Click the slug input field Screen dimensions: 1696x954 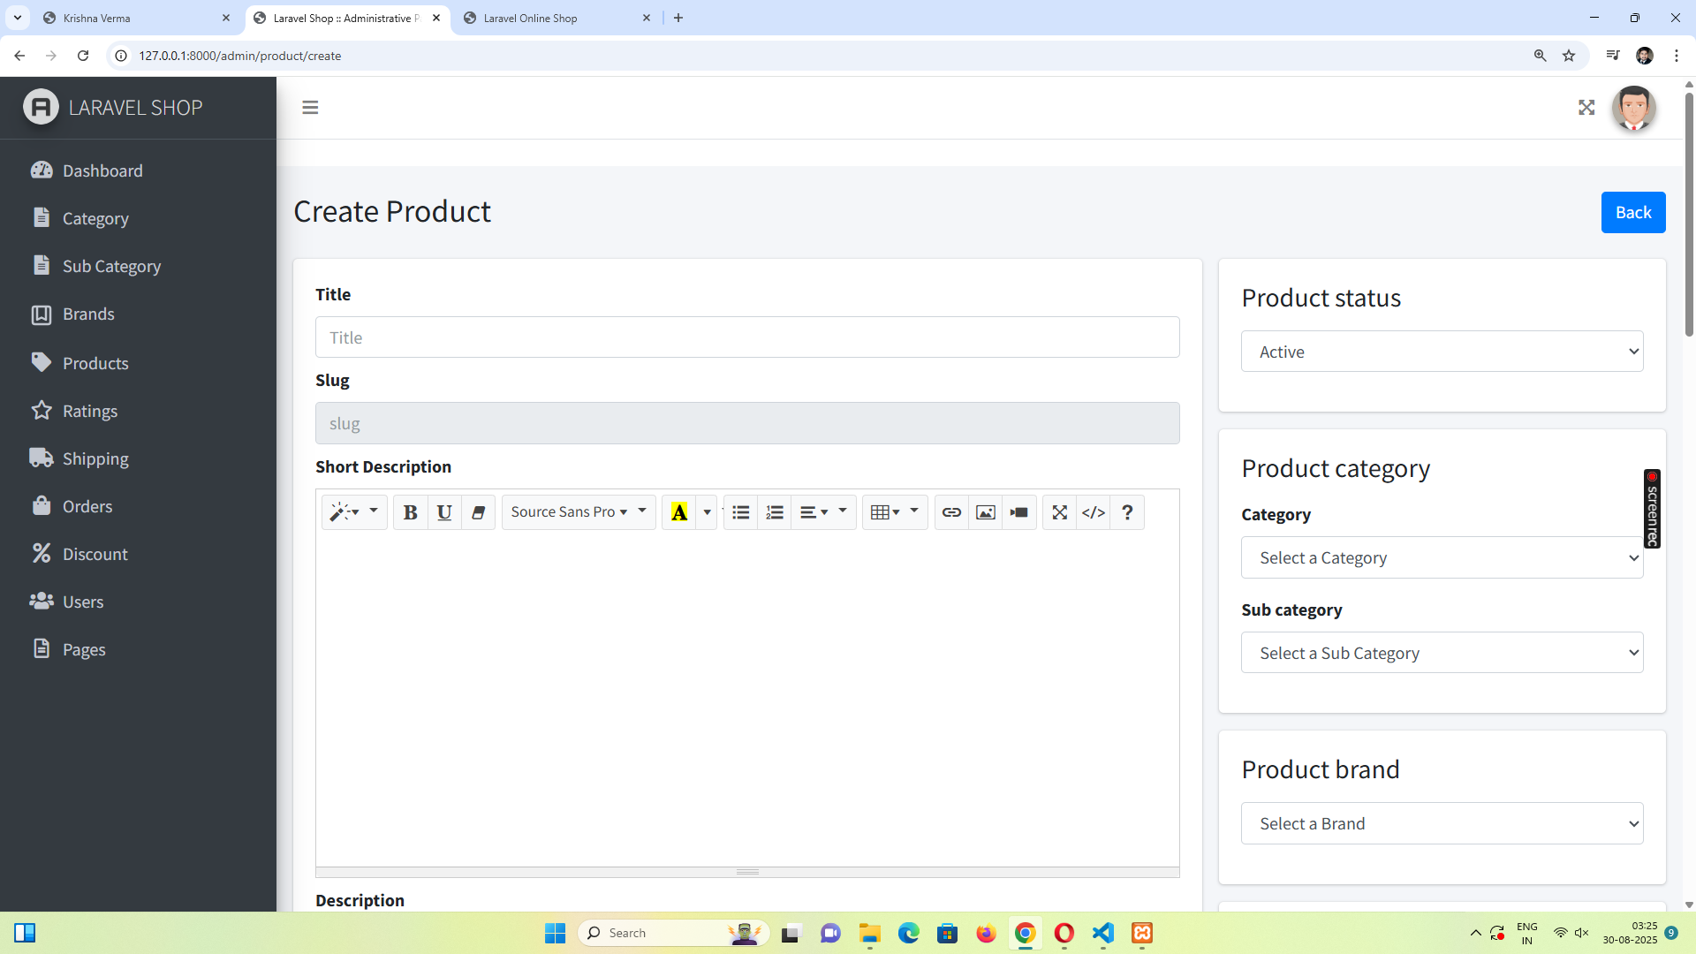[747, 424]
